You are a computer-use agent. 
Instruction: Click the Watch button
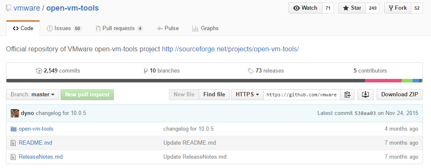pos(305,8)
